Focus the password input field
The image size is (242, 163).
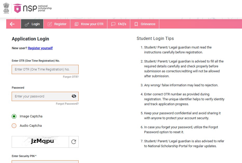point(45,96)
